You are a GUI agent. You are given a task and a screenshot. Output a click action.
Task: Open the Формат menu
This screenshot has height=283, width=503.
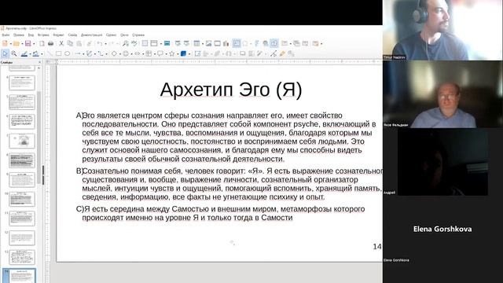[x=58, y=35]
